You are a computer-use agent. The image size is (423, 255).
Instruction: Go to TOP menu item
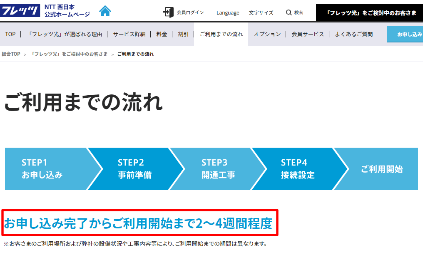pos(10,34)
